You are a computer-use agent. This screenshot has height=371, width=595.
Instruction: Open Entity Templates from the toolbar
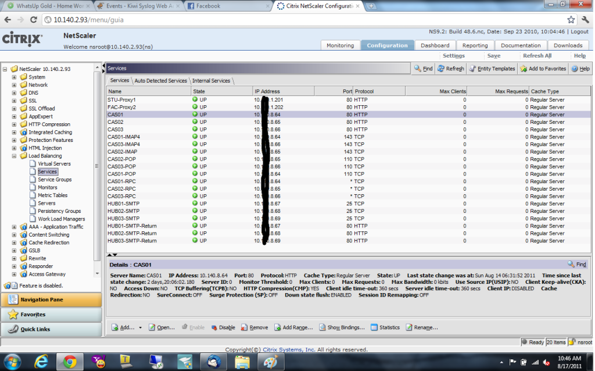click(x=492, y=69)
